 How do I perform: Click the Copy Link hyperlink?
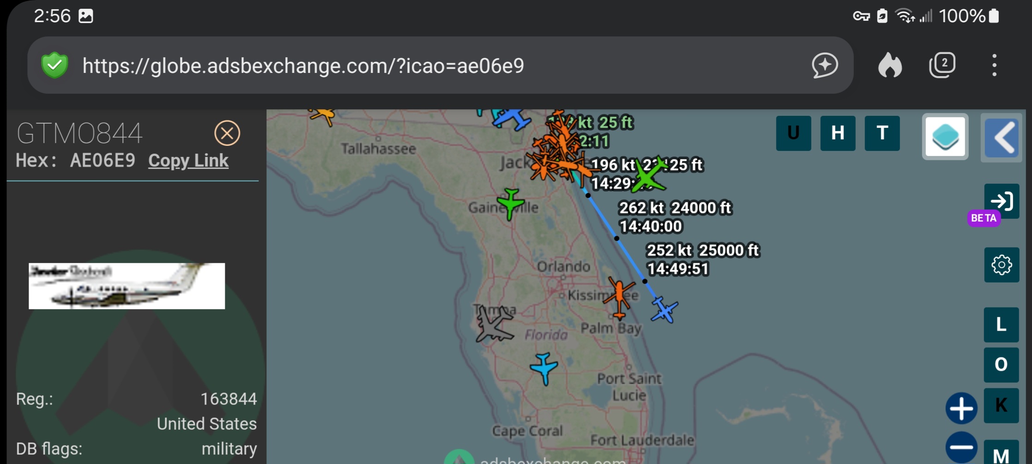188,161
